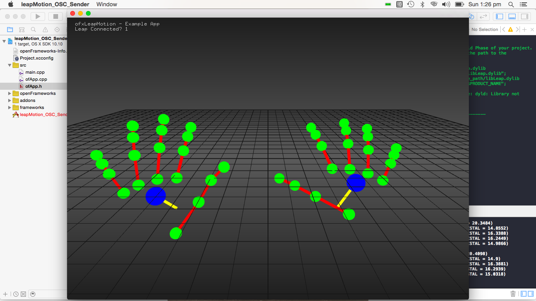The width and height of the screenshot is (536, 301).
Task: Click No Selection in the jump bar
Action: click(485, 29)
